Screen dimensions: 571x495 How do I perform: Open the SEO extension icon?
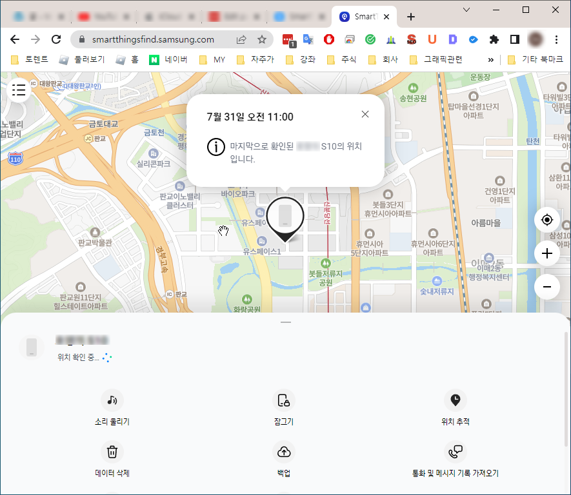412,39
